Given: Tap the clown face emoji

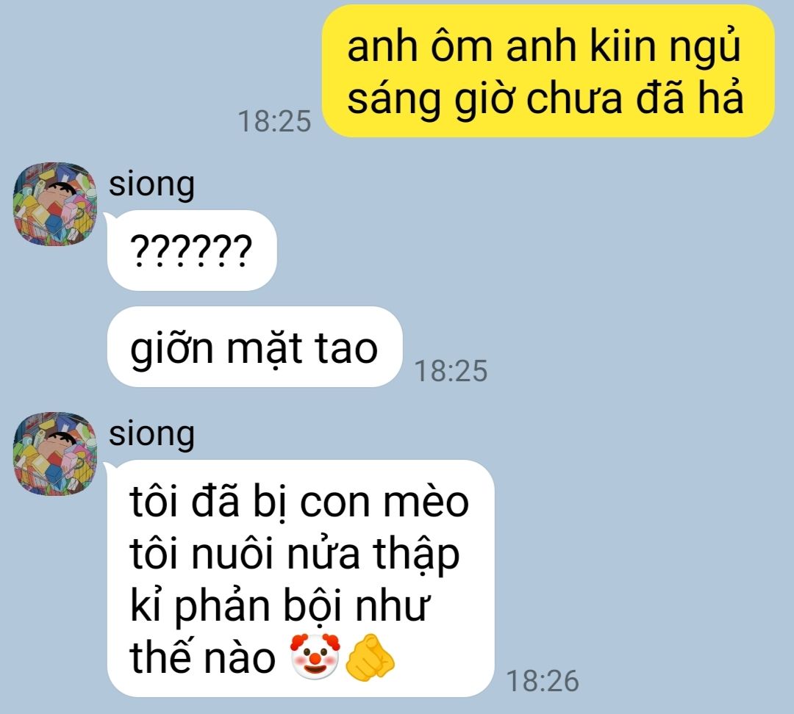Looking at the screenshot, I should coord(315,656).
